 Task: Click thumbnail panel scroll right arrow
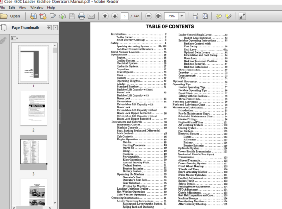tap(50, 208)
